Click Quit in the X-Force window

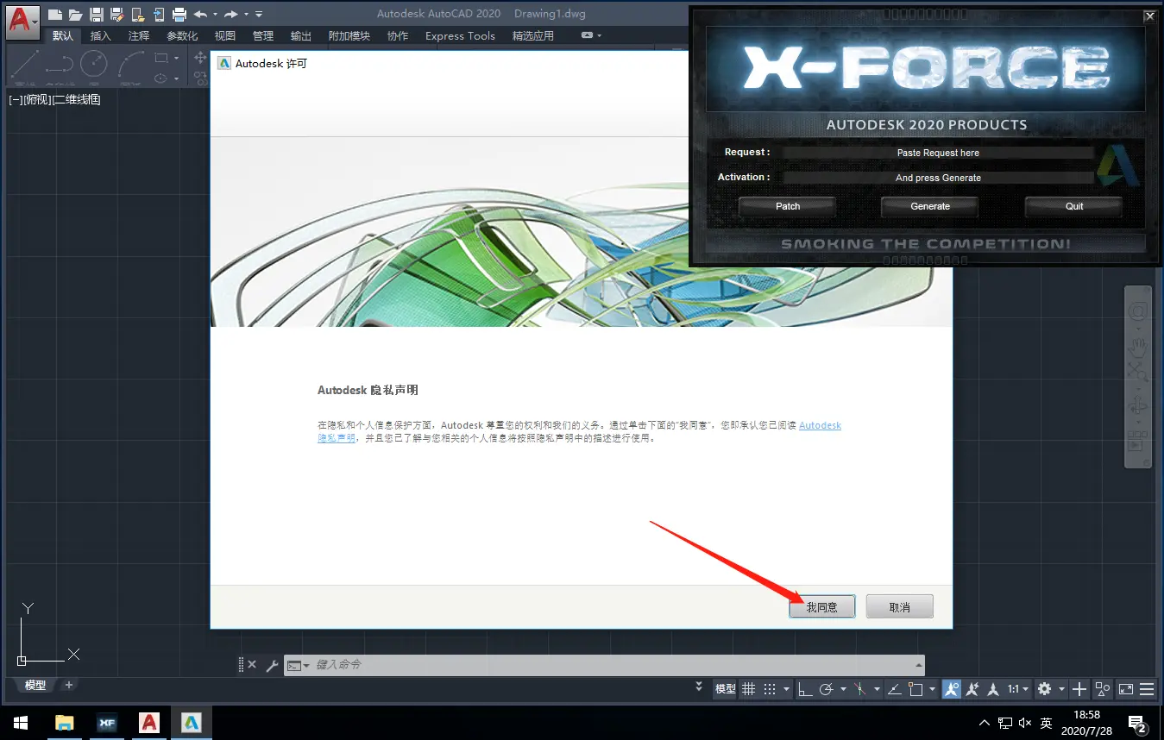pos(1074,206)
